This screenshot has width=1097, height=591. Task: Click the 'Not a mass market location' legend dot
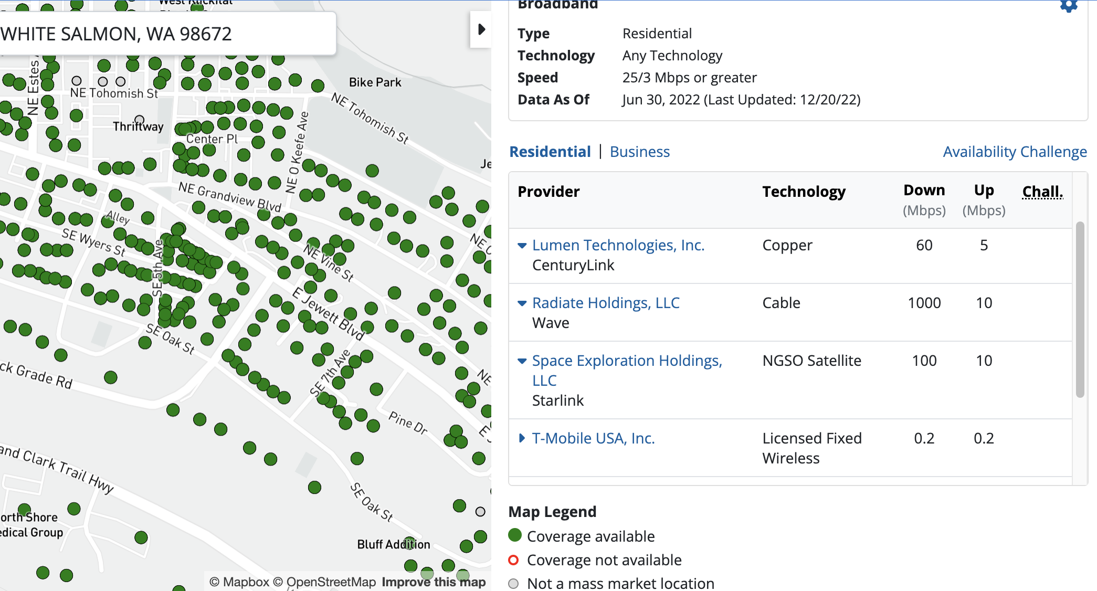pos(514,584)
